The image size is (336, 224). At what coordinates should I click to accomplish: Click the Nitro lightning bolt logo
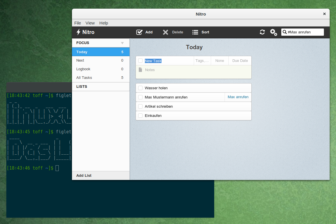point(78,32)
